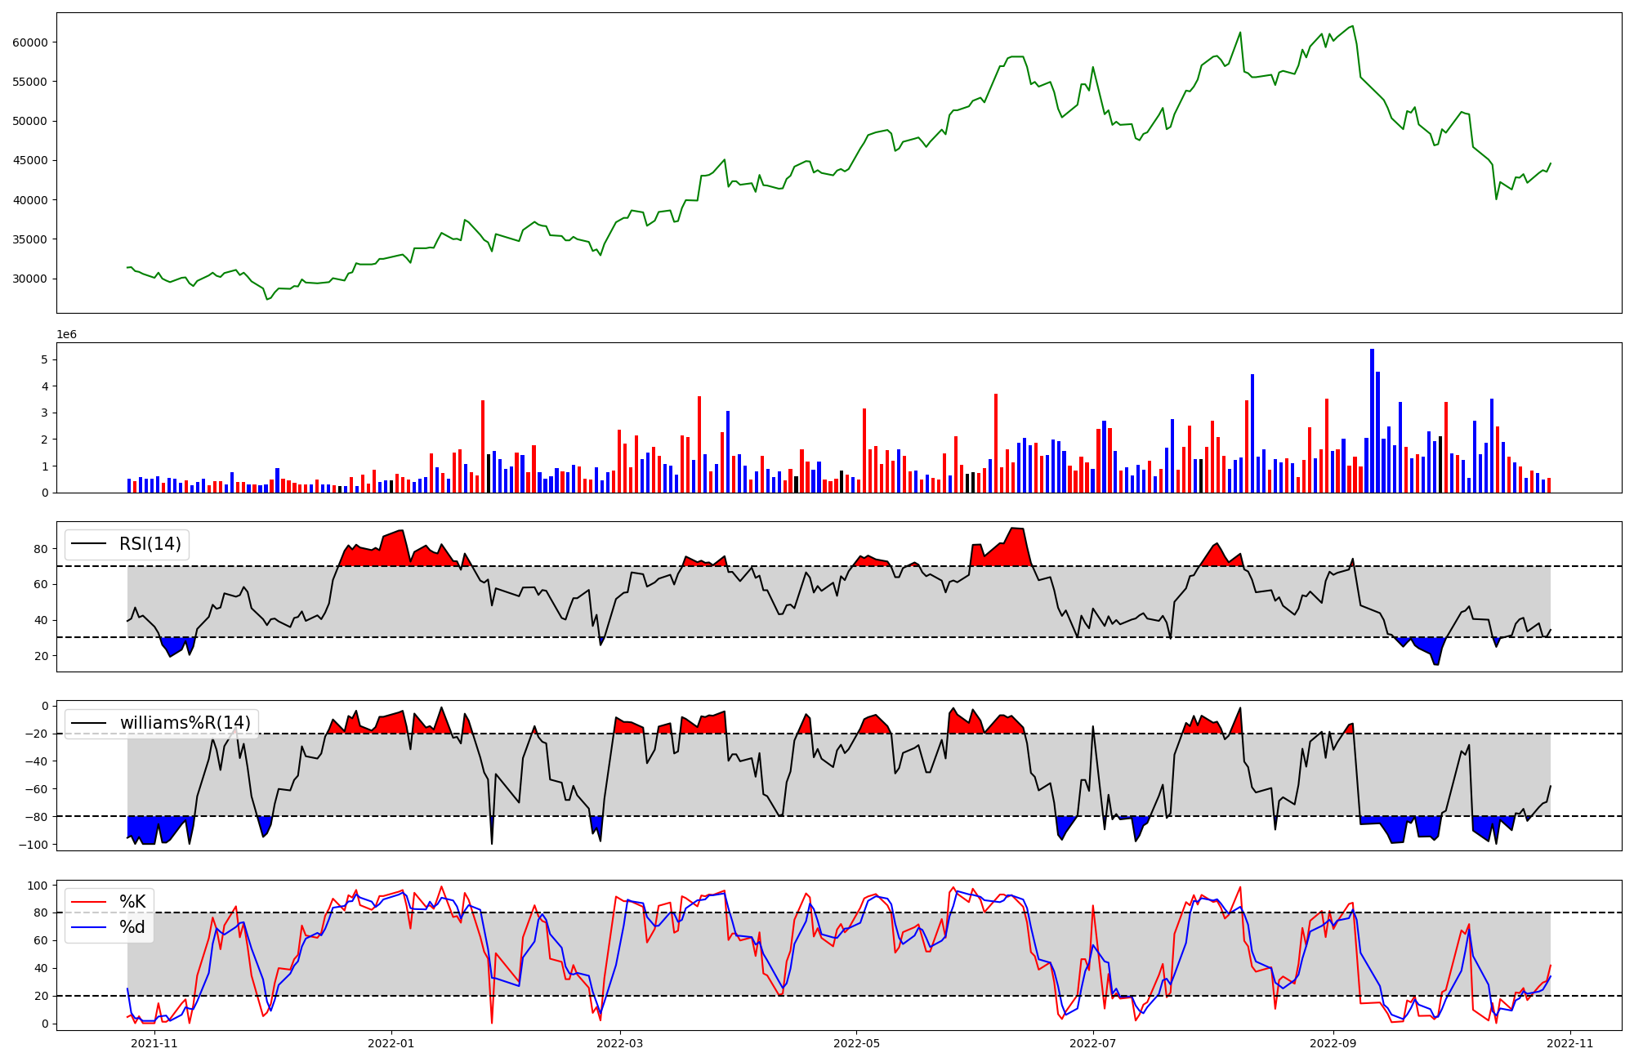Click the highest peak of green price line
1634x1062 pixels.
coord(1352,26)
